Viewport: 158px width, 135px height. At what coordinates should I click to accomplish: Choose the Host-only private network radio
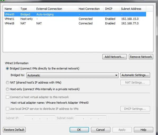[7, 89]
